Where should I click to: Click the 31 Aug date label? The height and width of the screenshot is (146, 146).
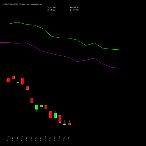27,139
